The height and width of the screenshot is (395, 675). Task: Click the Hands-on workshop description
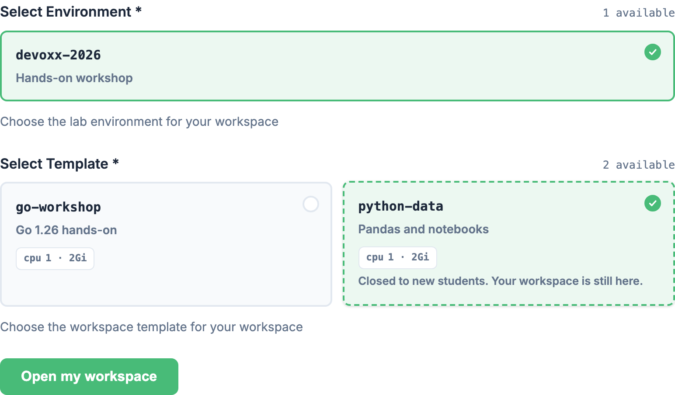[x=74, y=78]
